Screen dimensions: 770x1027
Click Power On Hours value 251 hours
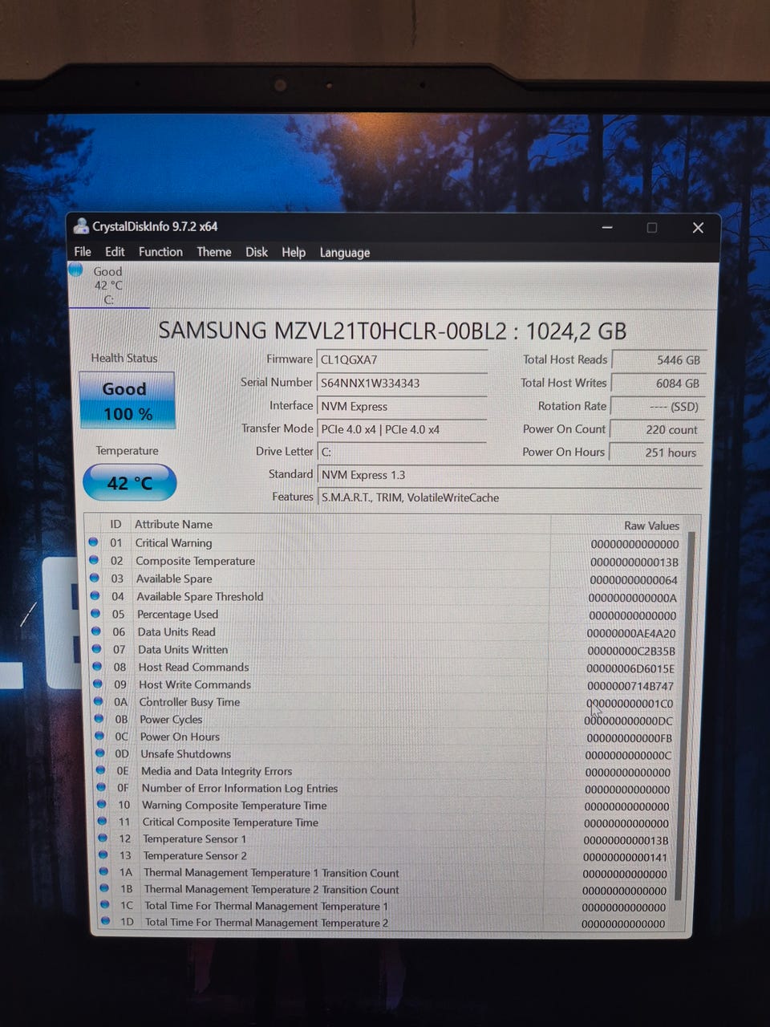pos(654,453)
